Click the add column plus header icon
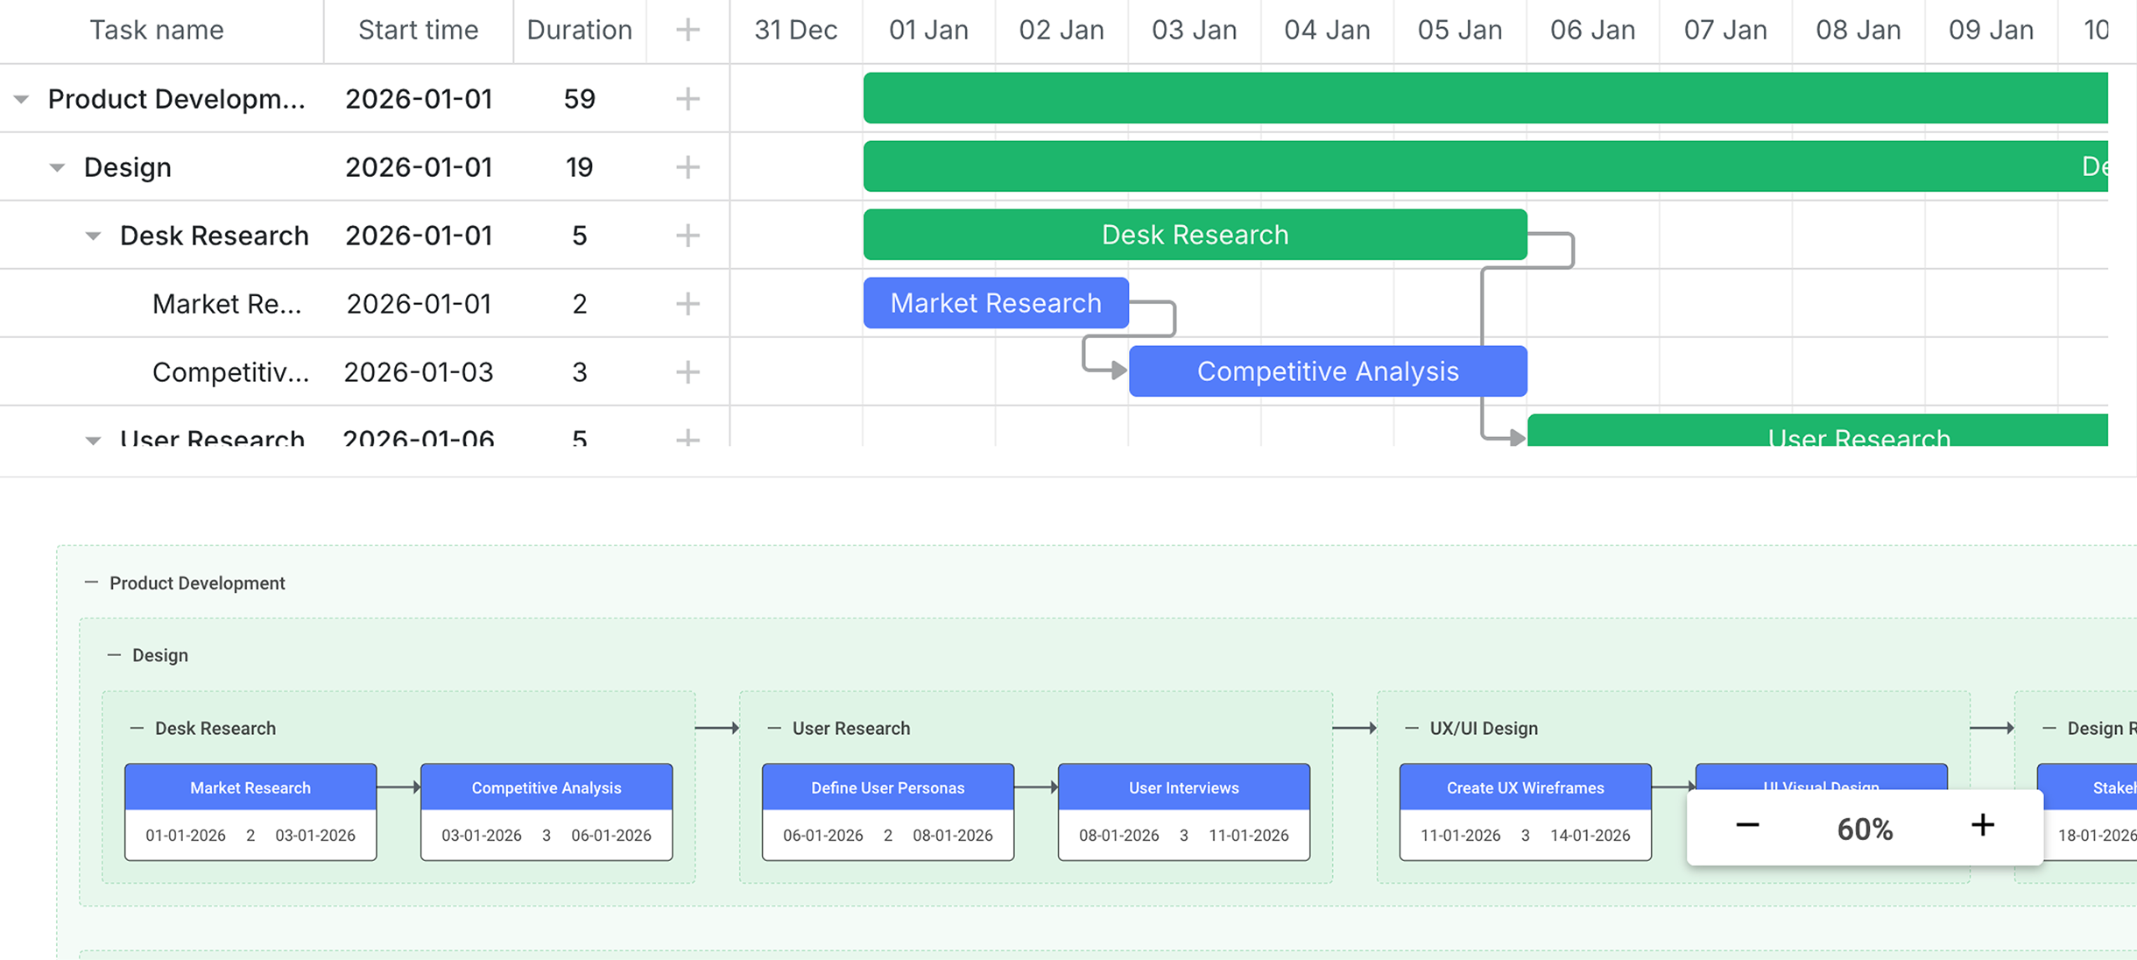The width and height of the screenshot is (2137, 960). pos(688,30)
